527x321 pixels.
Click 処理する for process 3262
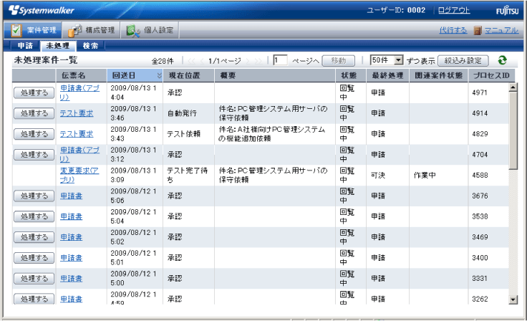click(x=34, y=299)
